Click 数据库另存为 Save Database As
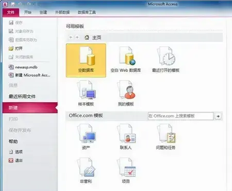 (23, 40)
